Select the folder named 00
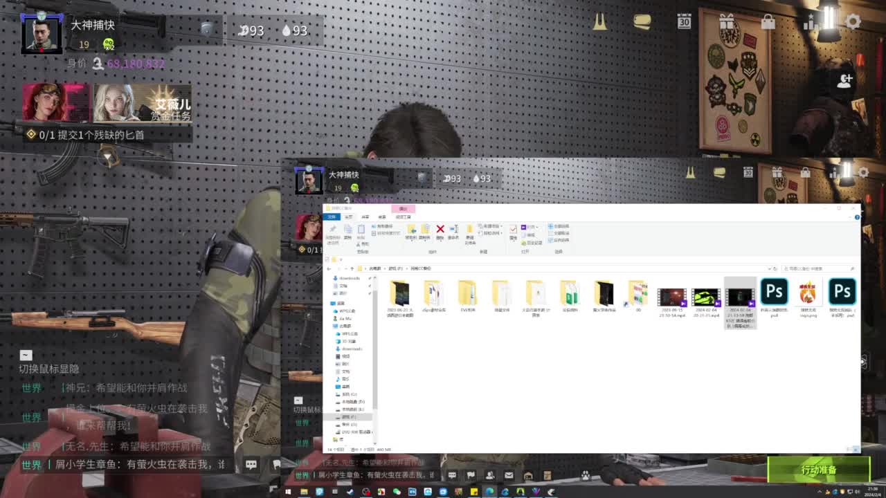The image size is (886, 498). coord(638,296)
